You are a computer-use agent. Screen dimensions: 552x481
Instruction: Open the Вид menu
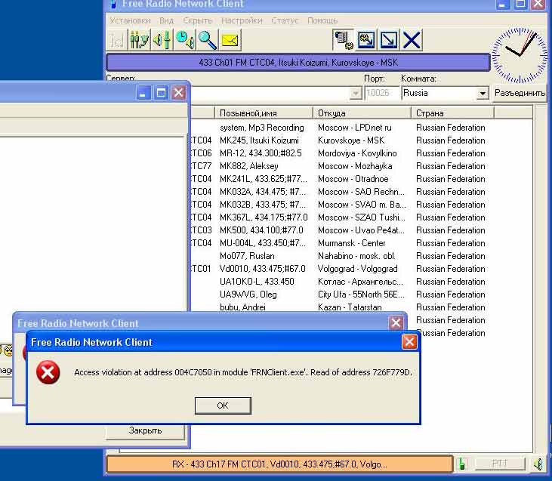tap(167, 20)
